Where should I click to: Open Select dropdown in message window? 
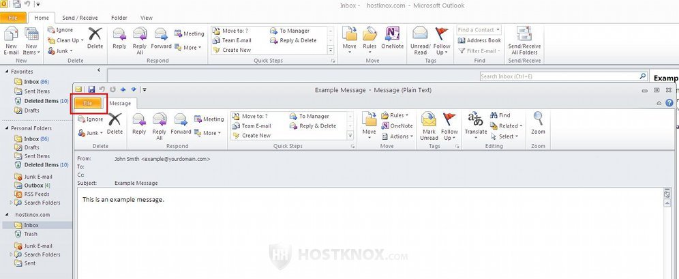pyautogui.click(x=504, y=136)
